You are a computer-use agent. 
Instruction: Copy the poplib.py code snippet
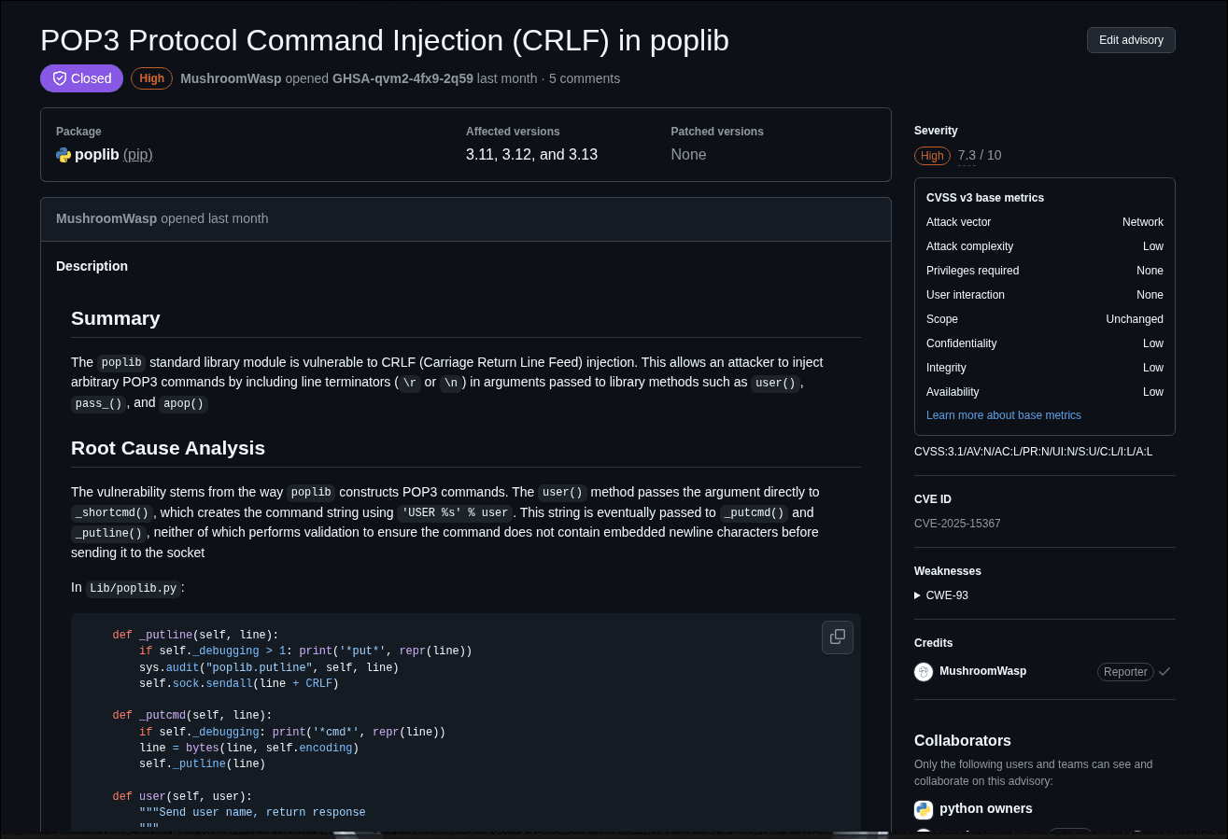837,637
